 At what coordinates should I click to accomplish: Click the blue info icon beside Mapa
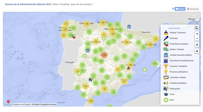point(173,9)
